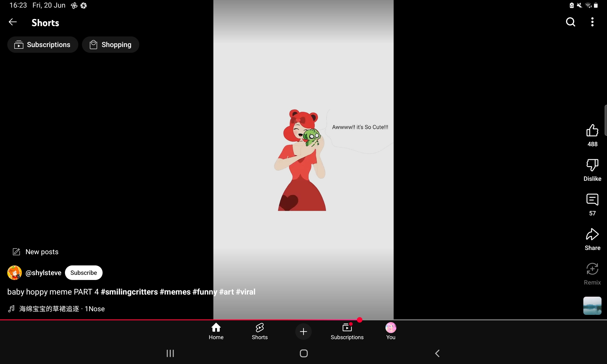Open the You profile tab

(391, 331)
